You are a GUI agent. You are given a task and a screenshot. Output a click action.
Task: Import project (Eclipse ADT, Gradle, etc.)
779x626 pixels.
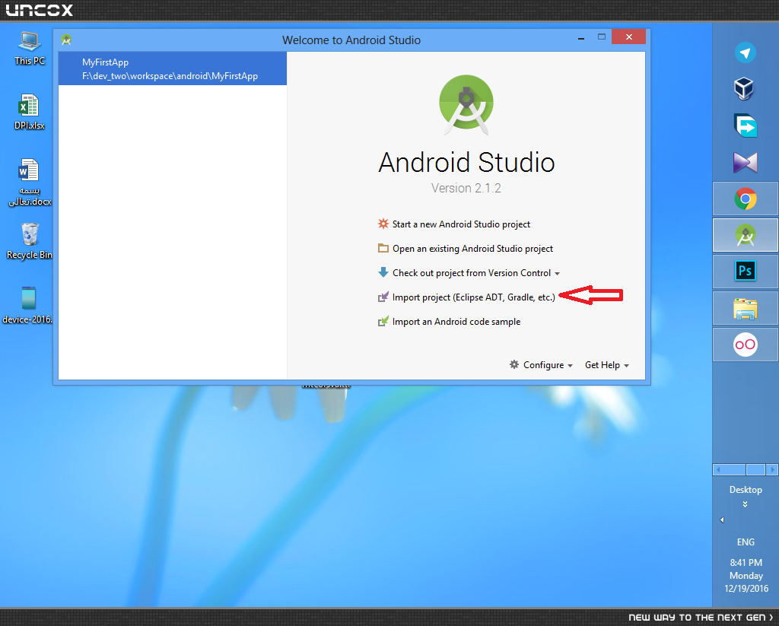[473, 297]
